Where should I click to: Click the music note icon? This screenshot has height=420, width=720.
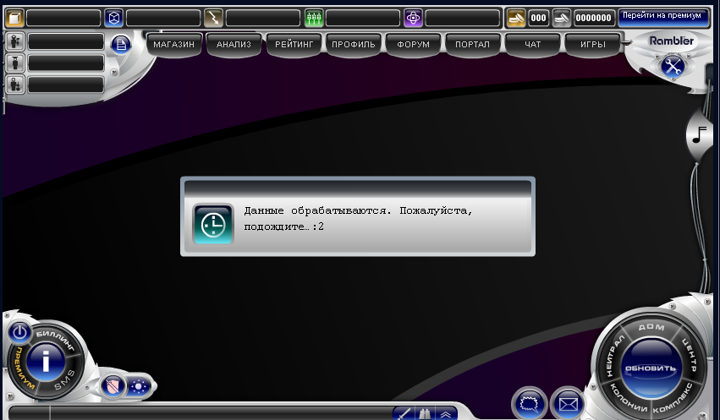[700, 134]
